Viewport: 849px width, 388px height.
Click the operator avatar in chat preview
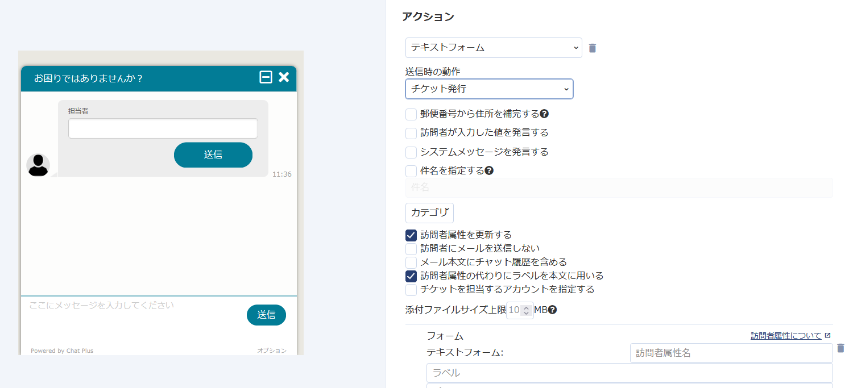38,165
